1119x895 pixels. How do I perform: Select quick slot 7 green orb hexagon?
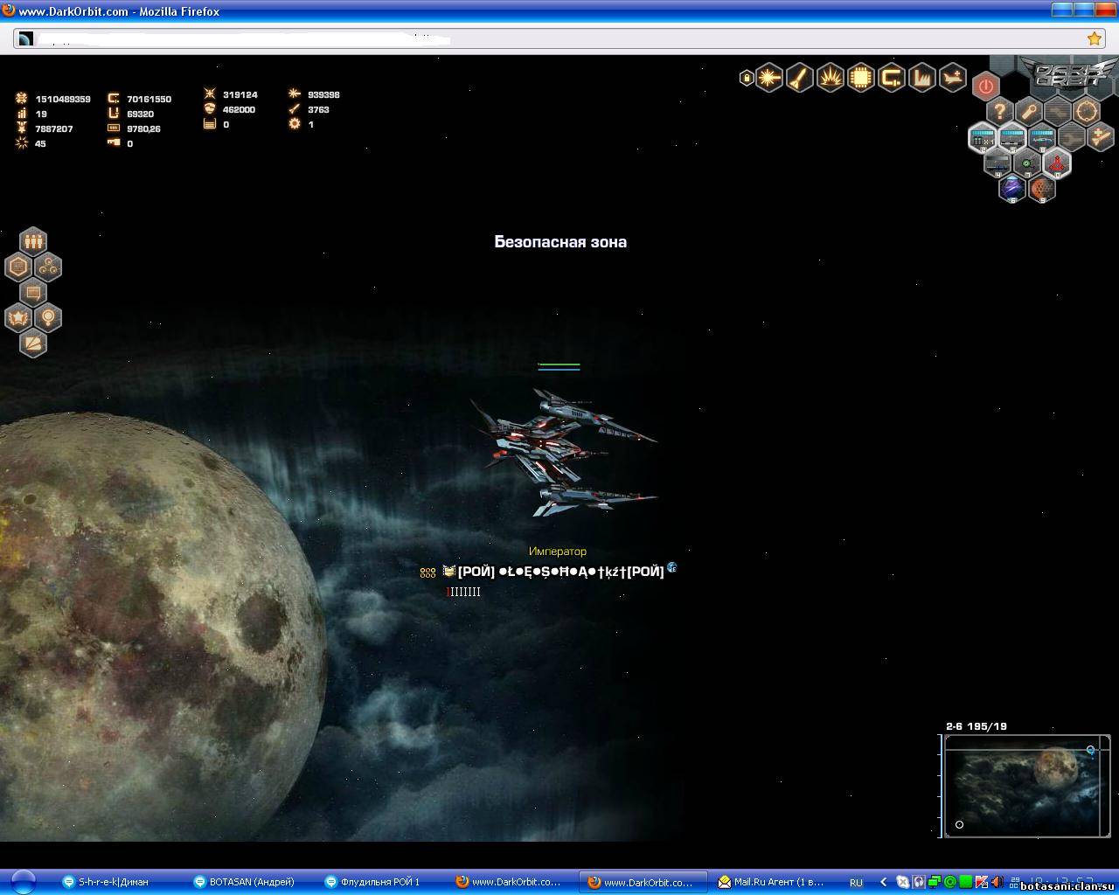point(1027,163)
